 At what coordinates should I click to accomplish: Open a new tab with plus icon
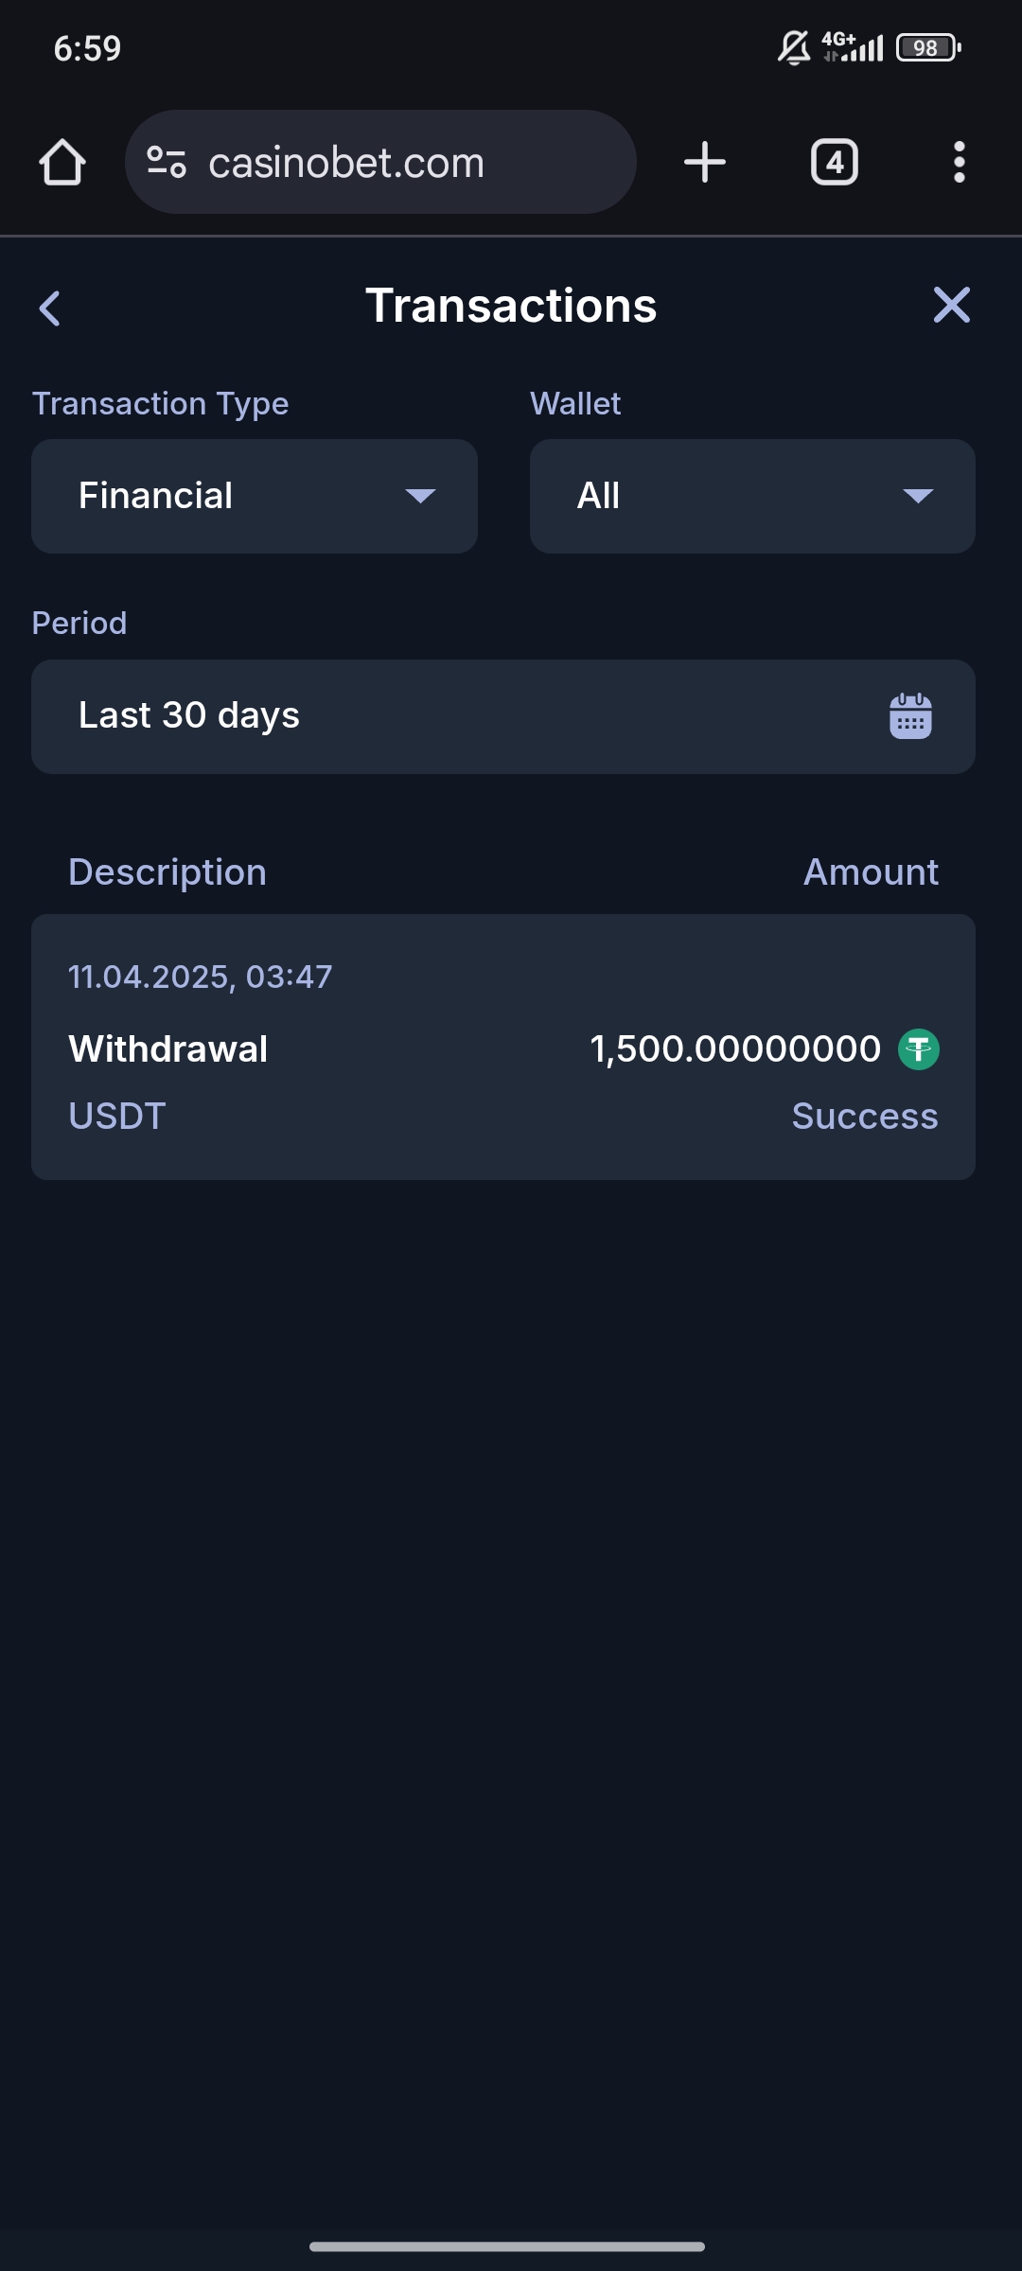point(705,163)
